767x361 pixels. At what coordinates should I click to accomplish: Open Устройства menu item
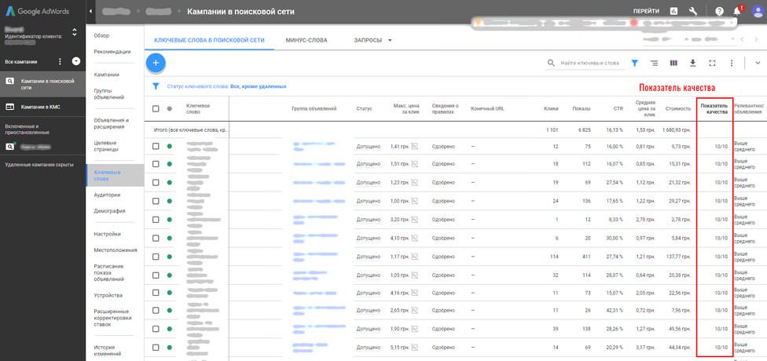pos(108,296)
